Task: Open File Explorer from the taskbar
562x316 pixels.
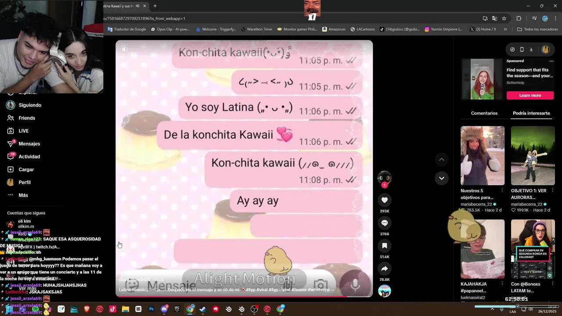Action: click(126, 309)
